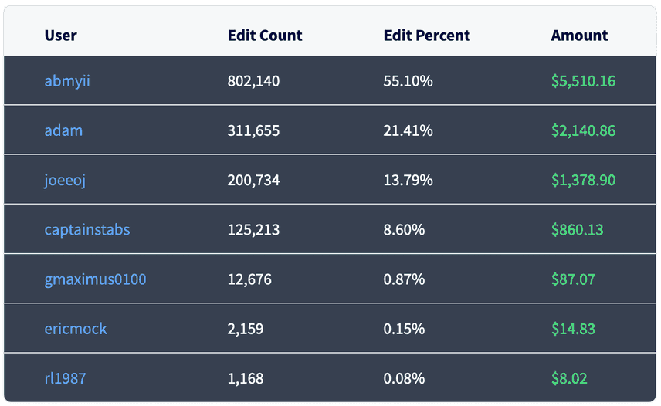Select the $2,140.86 amount value
This screenshot has height=406, width=661.
(x=584, y=130)
